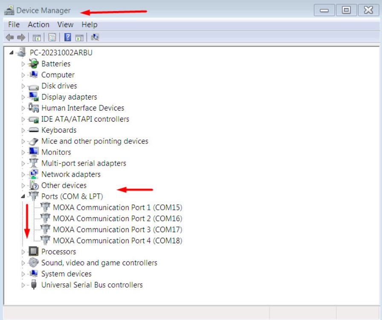Select the PC-20231002ARBU label
Image resolution: width=382 pixels, height=320 pixels.
click(x=61, y=52)
